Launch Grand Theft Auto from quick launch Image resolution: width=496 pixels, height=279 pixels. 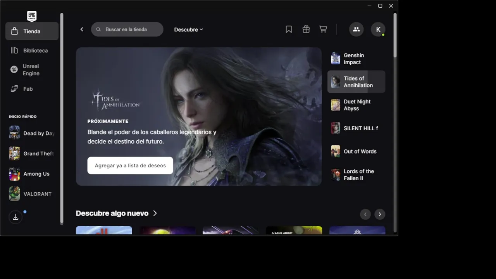pyautogui.click(x=32, y=153)
